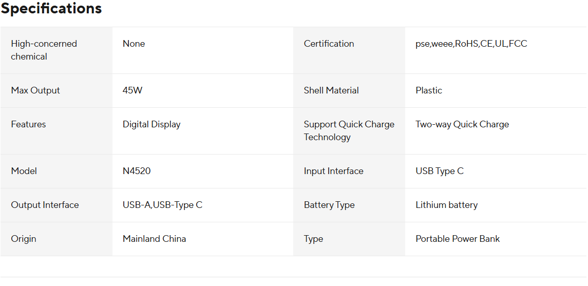
Task: Click the Input Interface label
Action: click(x=333, y=171)
